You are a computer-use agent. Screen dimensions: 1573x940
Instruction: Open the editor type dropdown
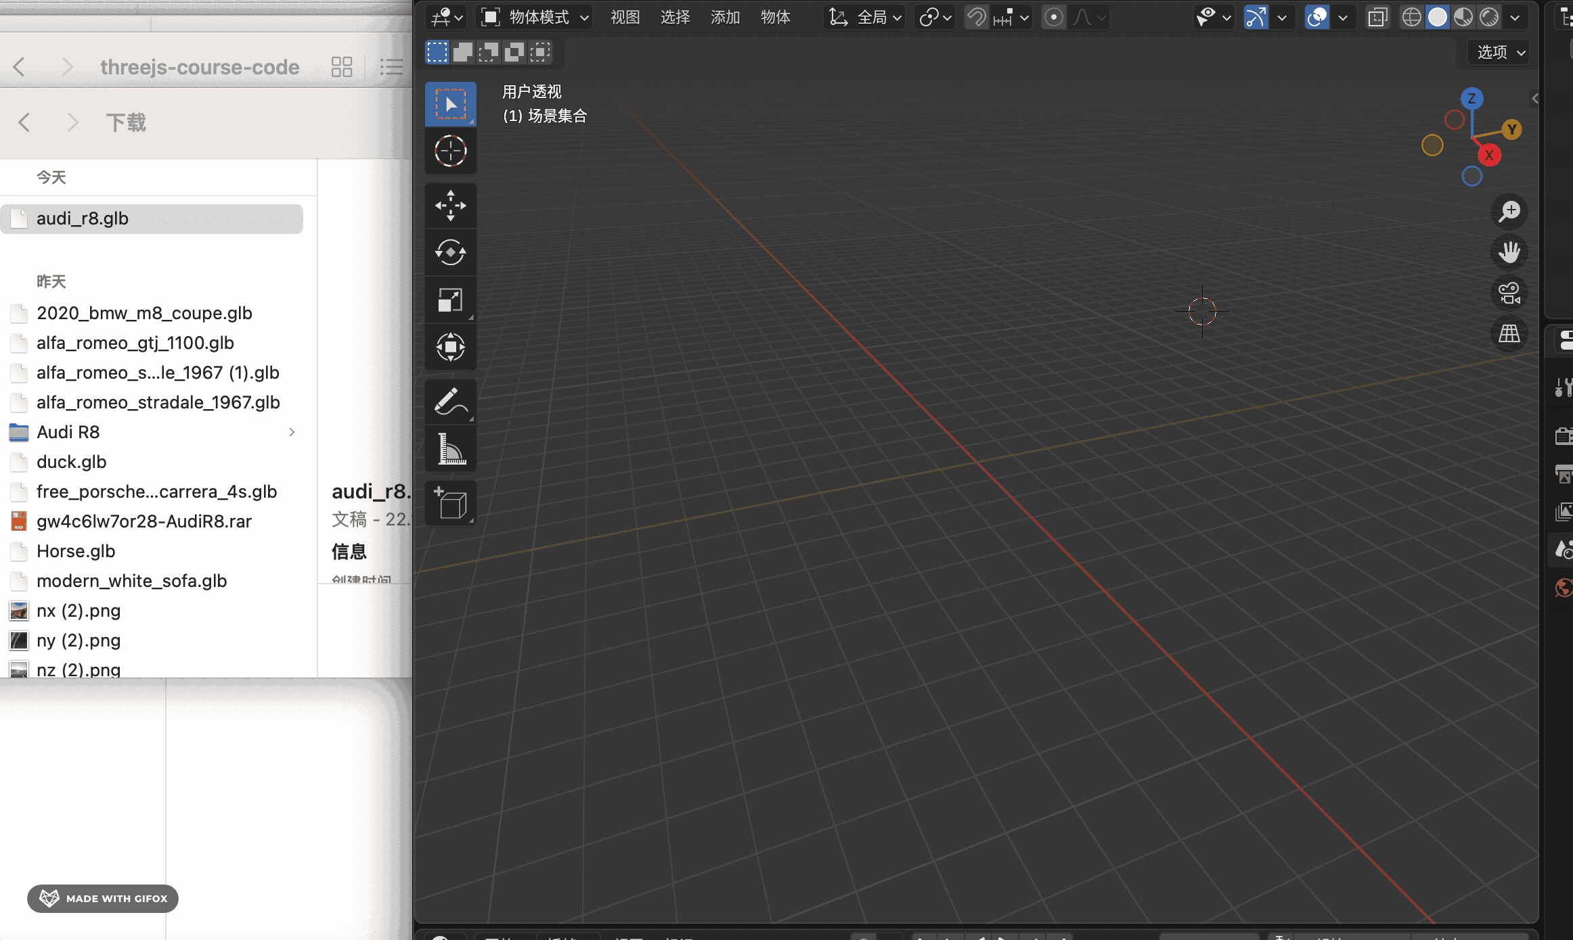point(447,17)
